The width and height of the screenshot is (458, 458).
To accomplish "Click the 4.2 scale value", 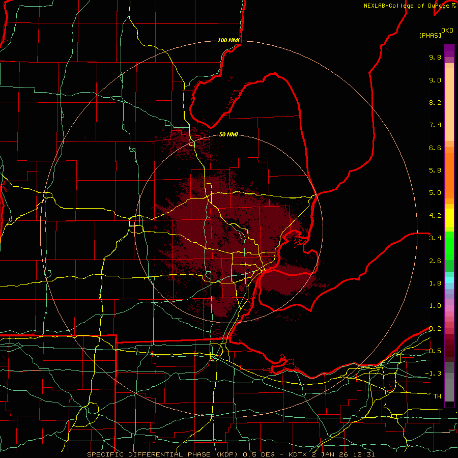I will click(435, 216).
